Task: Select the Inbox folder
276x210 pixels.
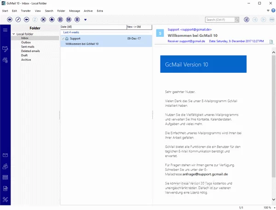Action: 25,38
